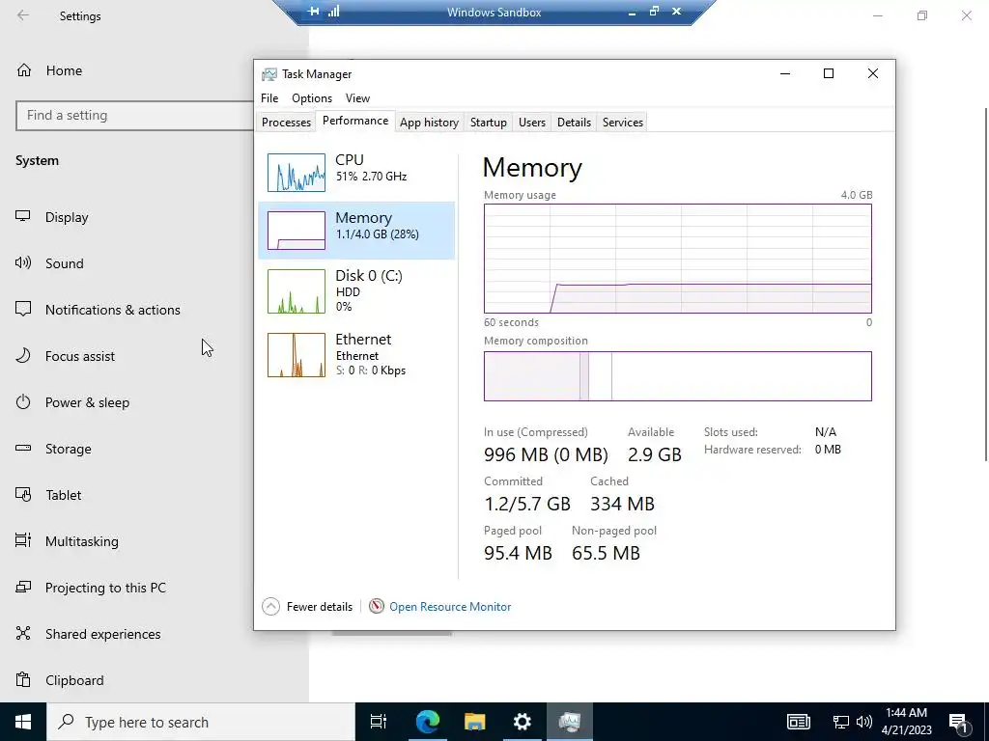The image size is (989, 741).
Task: Collapse with the Fewer details chevron icon
Action: [x=270, y=606]
